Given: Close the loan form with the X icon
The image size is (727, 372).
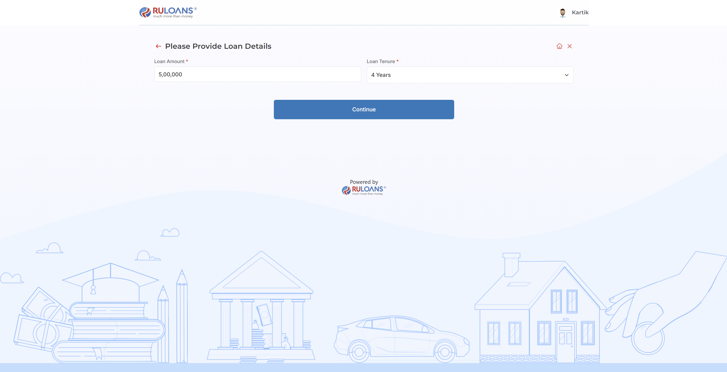Looking at the screenshot, I should [x=570, y=46].
